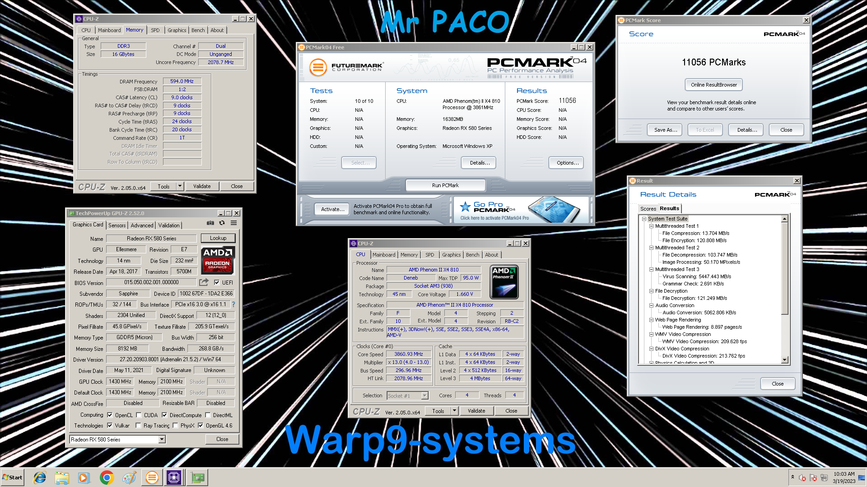Click Details... button under System in PCMark04
867x487 pixels.
click(479, 163)
